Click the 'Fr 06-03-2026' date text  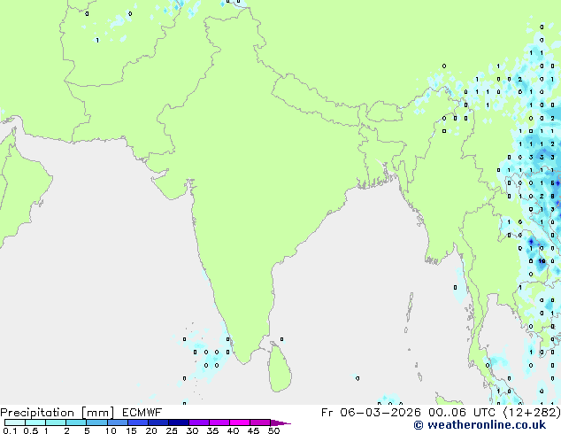pyautogui.click(x=371, y=413)
